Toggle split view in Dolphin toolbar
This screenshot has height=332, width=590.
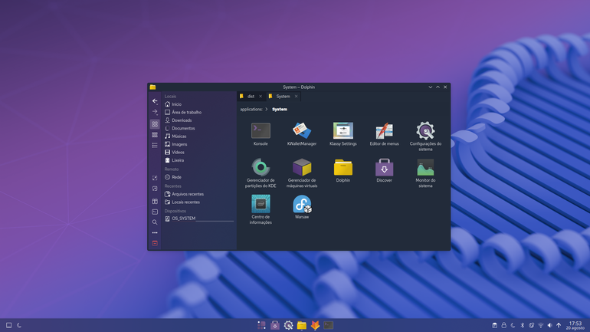click(x=155, y=202)
